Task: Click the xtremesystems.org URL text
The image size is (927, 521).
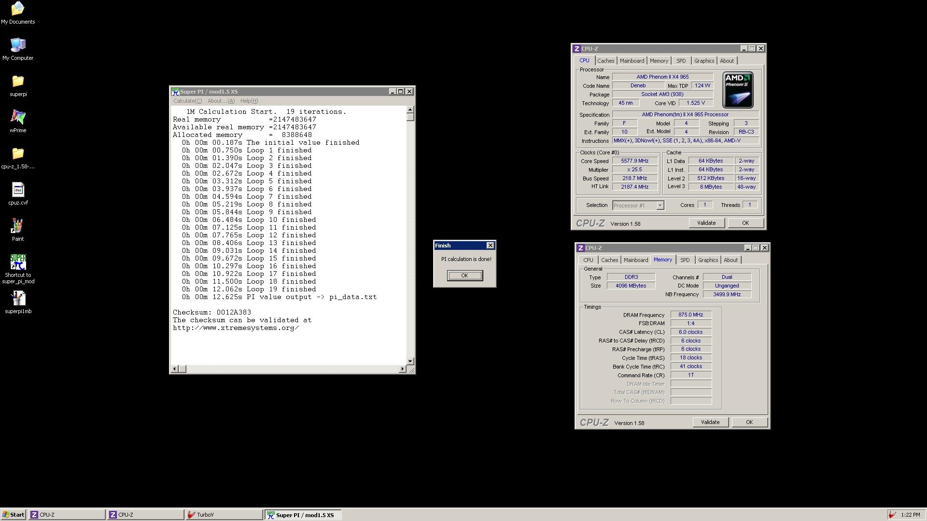Action: coord(236,328)
